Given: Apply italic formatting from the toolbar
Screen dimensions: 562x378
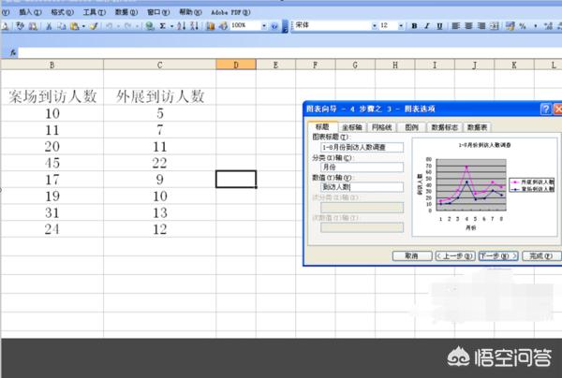Looking at the screenshot, I should [x=427, y=26].
